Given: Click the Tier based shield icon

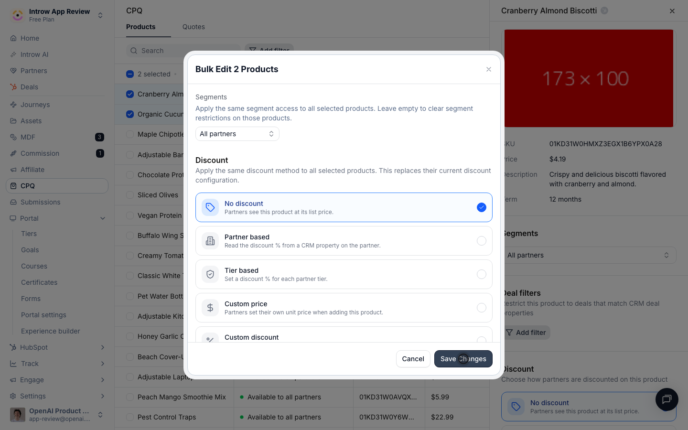Looking at the screenshot, I should click(210, 274).
